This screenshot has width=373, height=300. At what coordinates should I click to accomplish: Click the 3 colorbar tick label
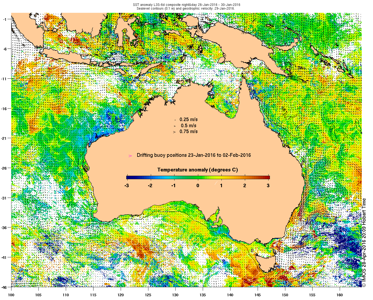tap(268, 186)
